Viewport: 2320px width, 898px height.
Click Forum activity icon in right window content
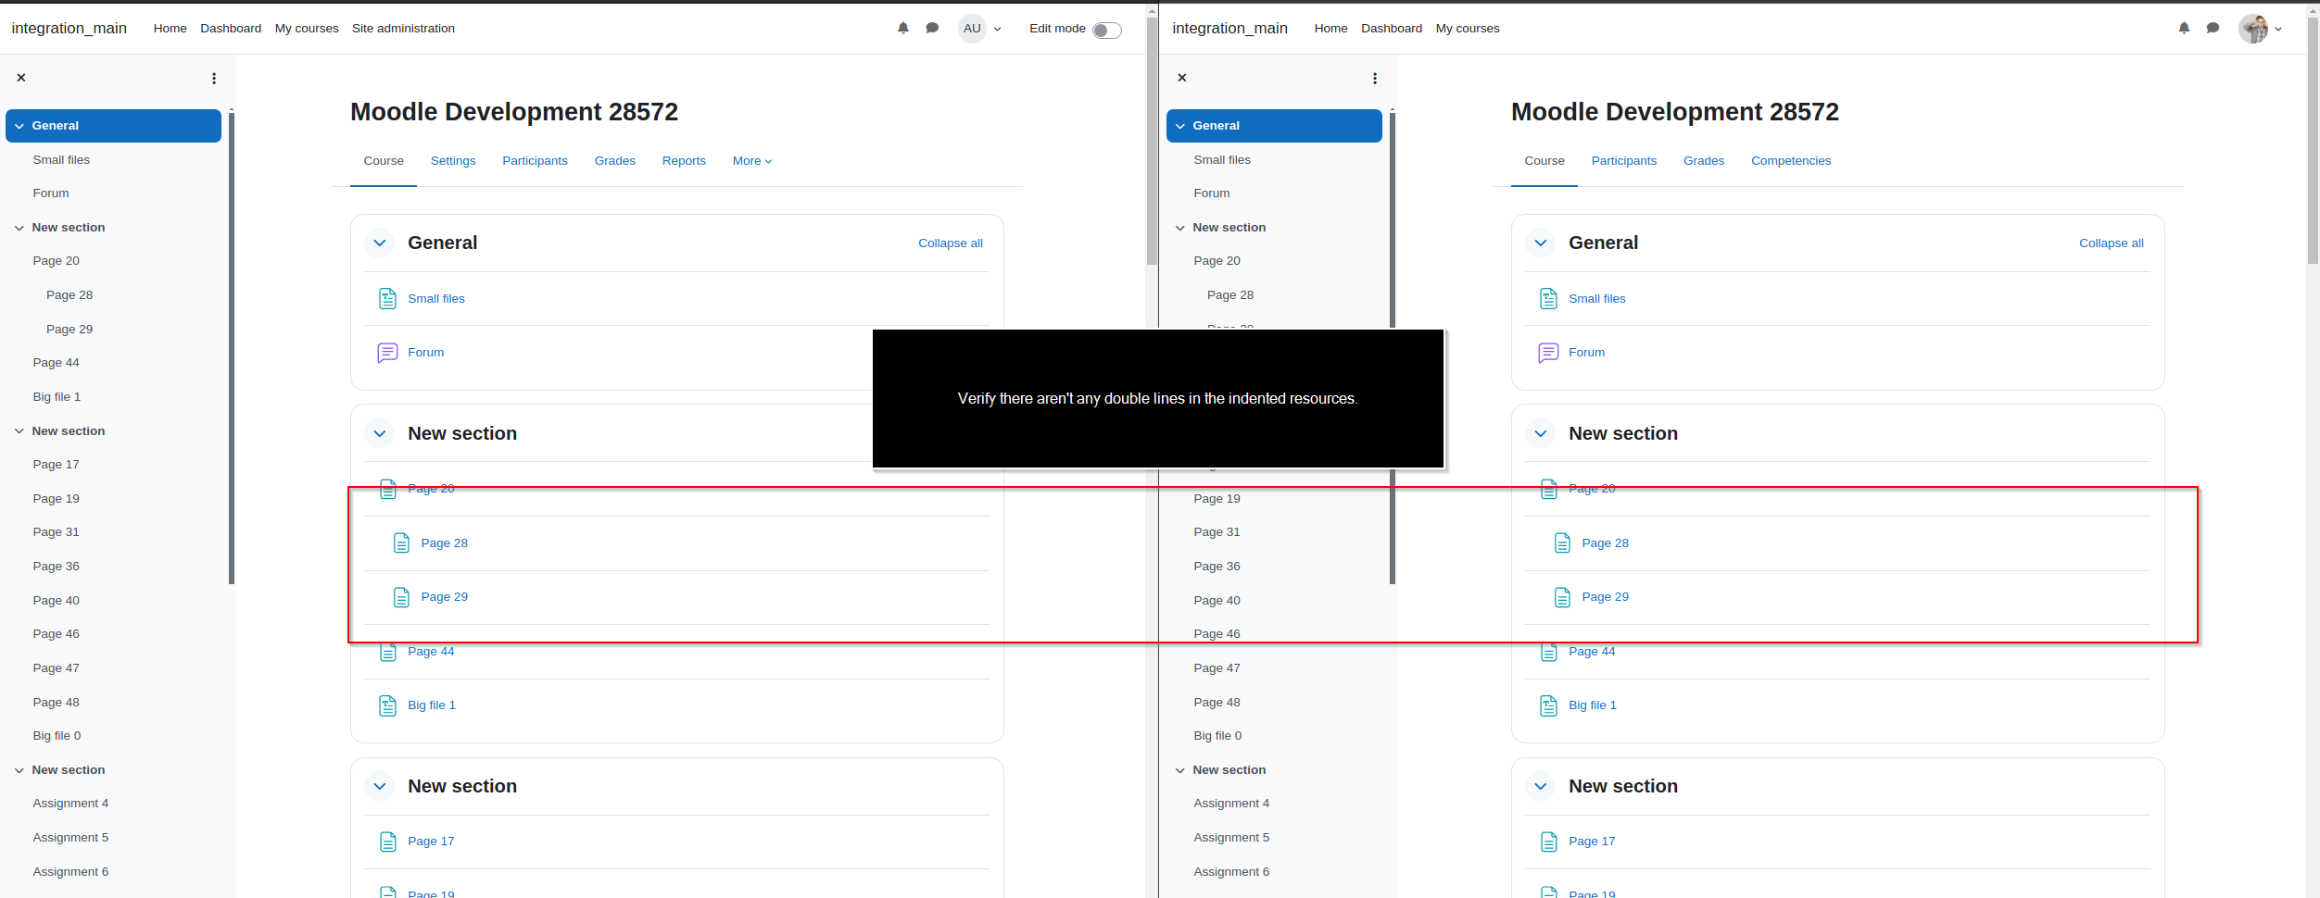[1548, 353]
